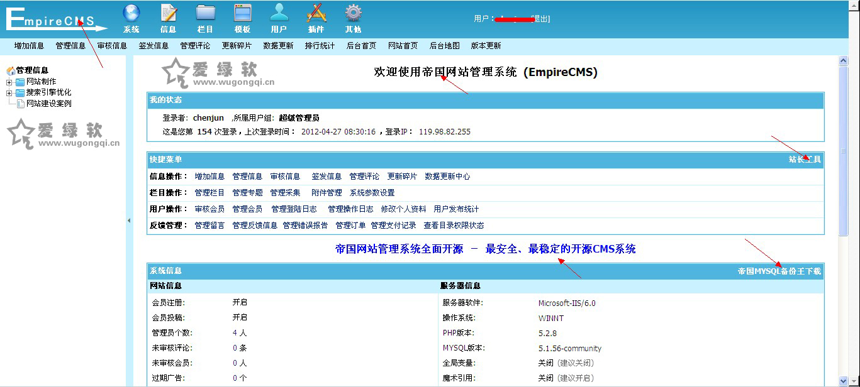
Task: Open 管理操作日志 quick link
Action: tap(350, 209)
